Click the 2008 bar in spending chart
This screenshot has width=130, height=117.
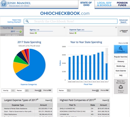coord(70,68)
